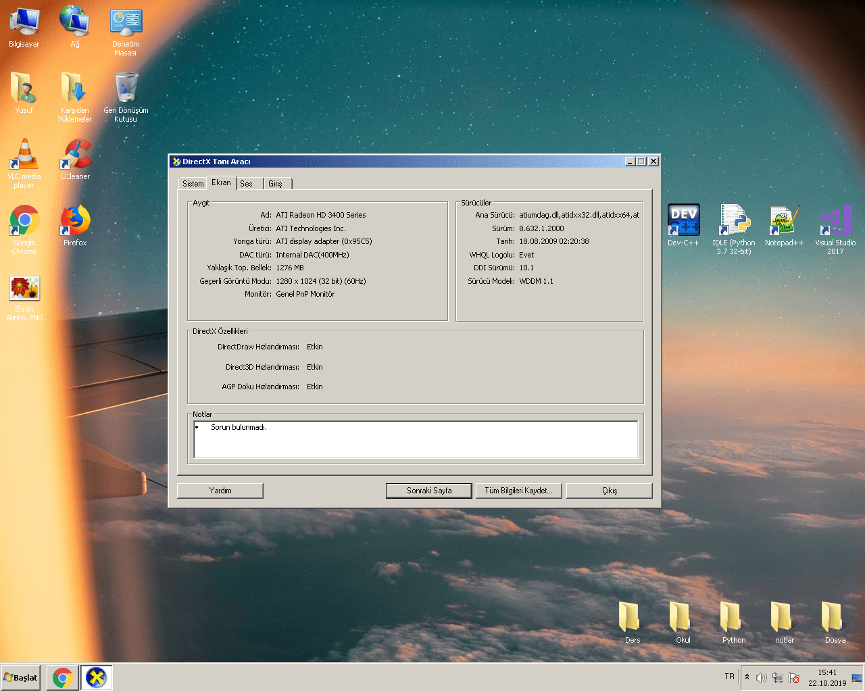Click the WHQL Logolu 'Evet' value

pos(526,255)
